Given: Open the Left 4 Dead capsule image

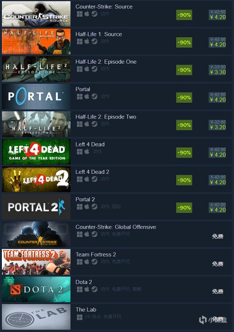Looking at the screenshot, I should pos(36,152).
